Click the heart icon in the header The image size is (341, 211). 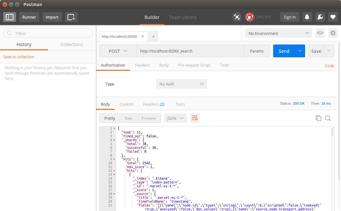tap(333, 17)
